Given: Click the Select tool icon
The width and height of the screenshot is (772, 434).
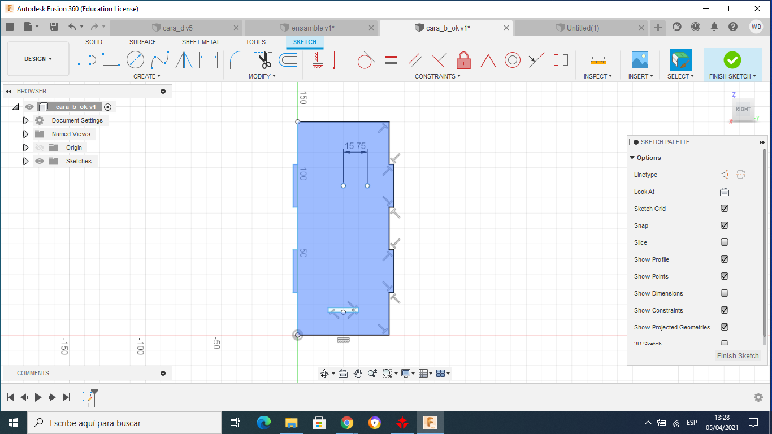Looking at the screenshot, I should pyautogui.click(x=680, y=59).
